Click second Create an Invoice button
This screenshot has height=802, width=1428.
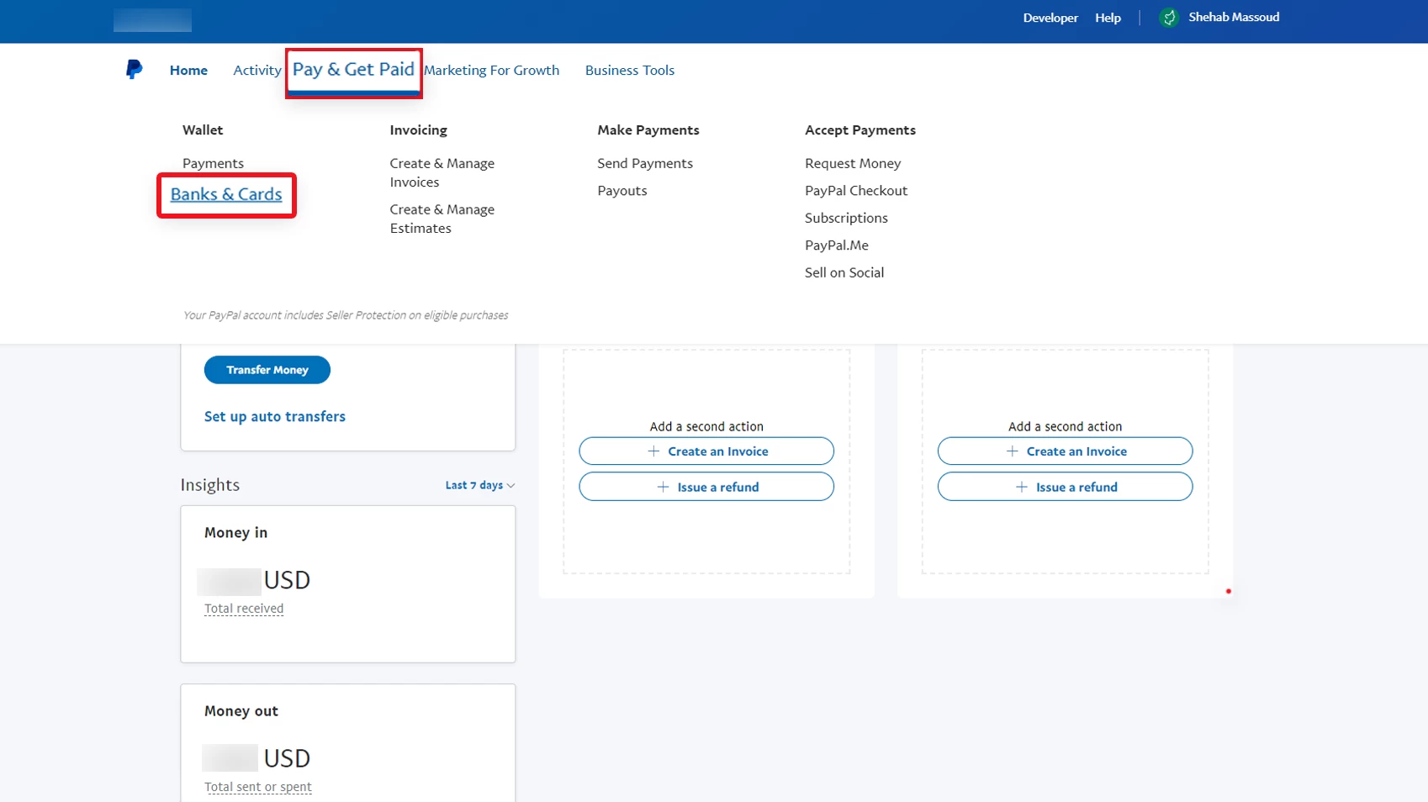[x=1065, y=451]
